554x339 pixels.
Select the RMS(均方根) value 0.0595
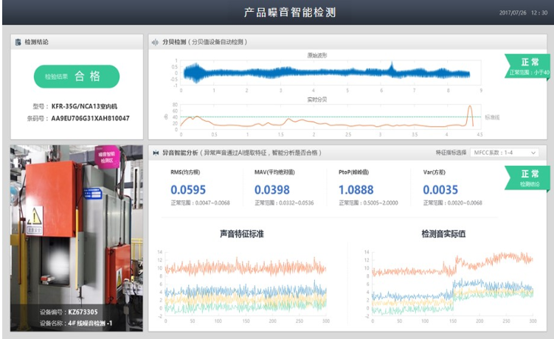187,190
